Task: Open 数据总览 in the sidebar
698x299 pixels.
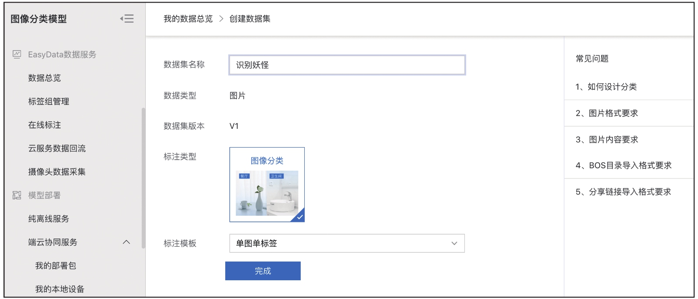Action: click(x=45, y=78)
